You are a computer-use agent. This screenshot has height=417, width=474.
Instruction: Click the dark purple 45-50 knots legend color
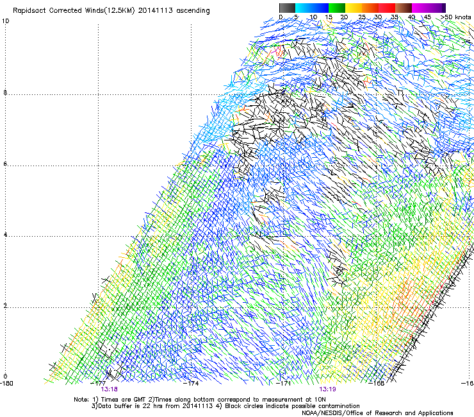coord(437,8)
